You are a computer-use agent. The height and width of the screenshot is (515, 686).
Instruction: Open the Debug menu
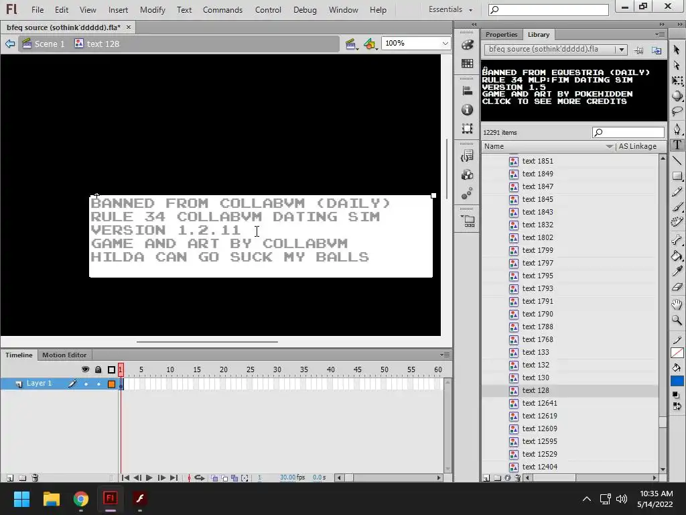click(305, 9)
